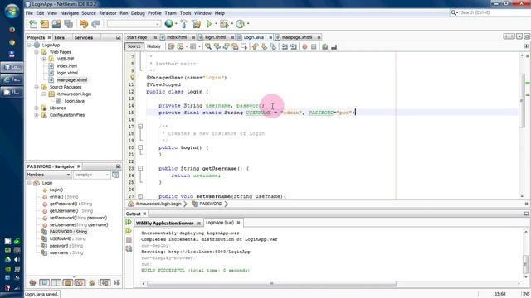Start macro recording with the red button
The height and width of the screenshot is (298, 531).
coord(304,46)
